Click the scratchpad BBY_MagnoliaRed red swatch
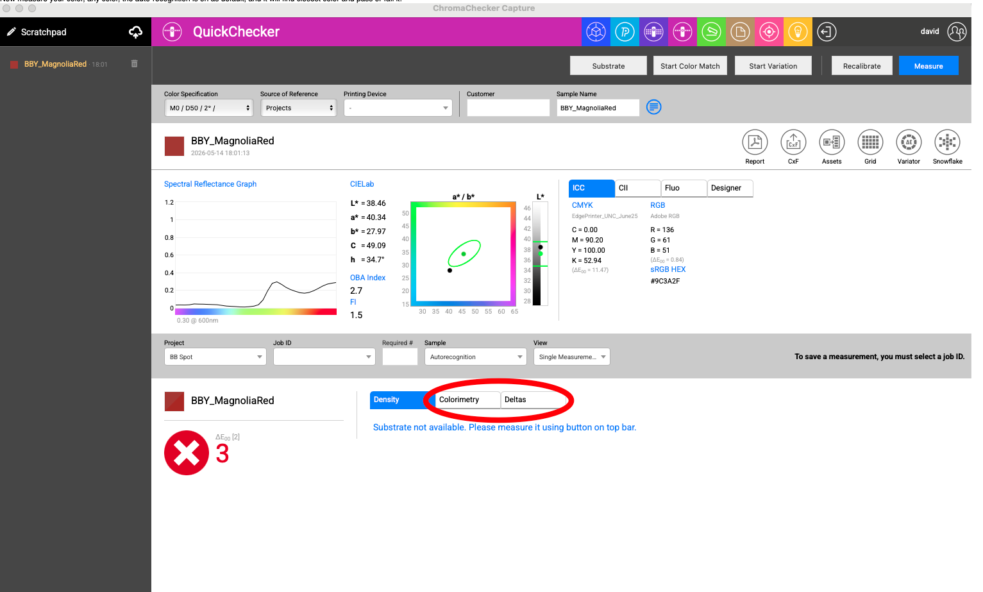 coord(14,64)
